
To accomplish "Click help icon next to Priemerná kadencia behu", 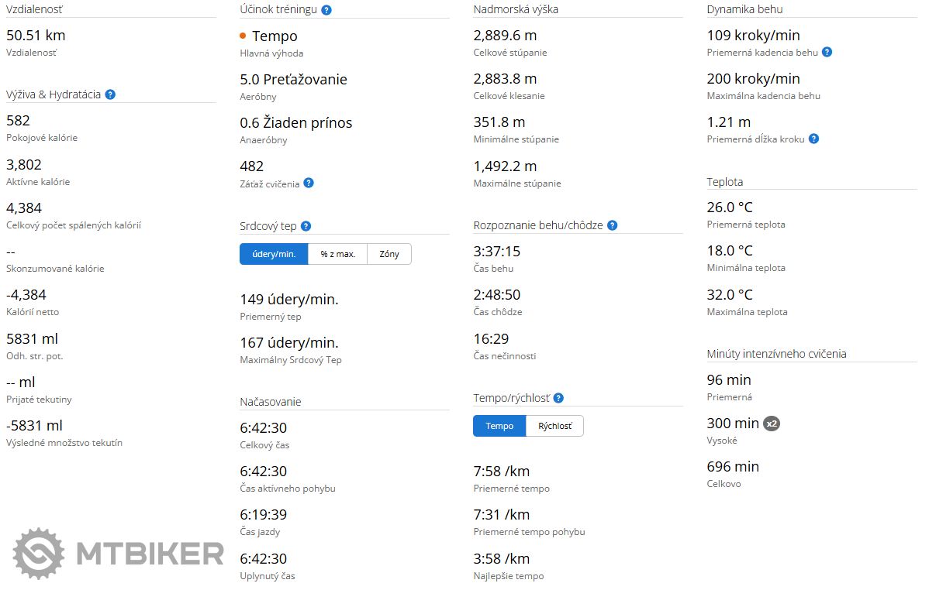I will 827,52.
